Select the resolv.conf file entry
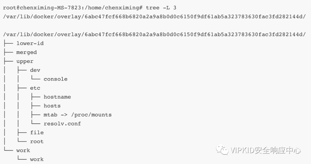 click(x=62, y=124)
